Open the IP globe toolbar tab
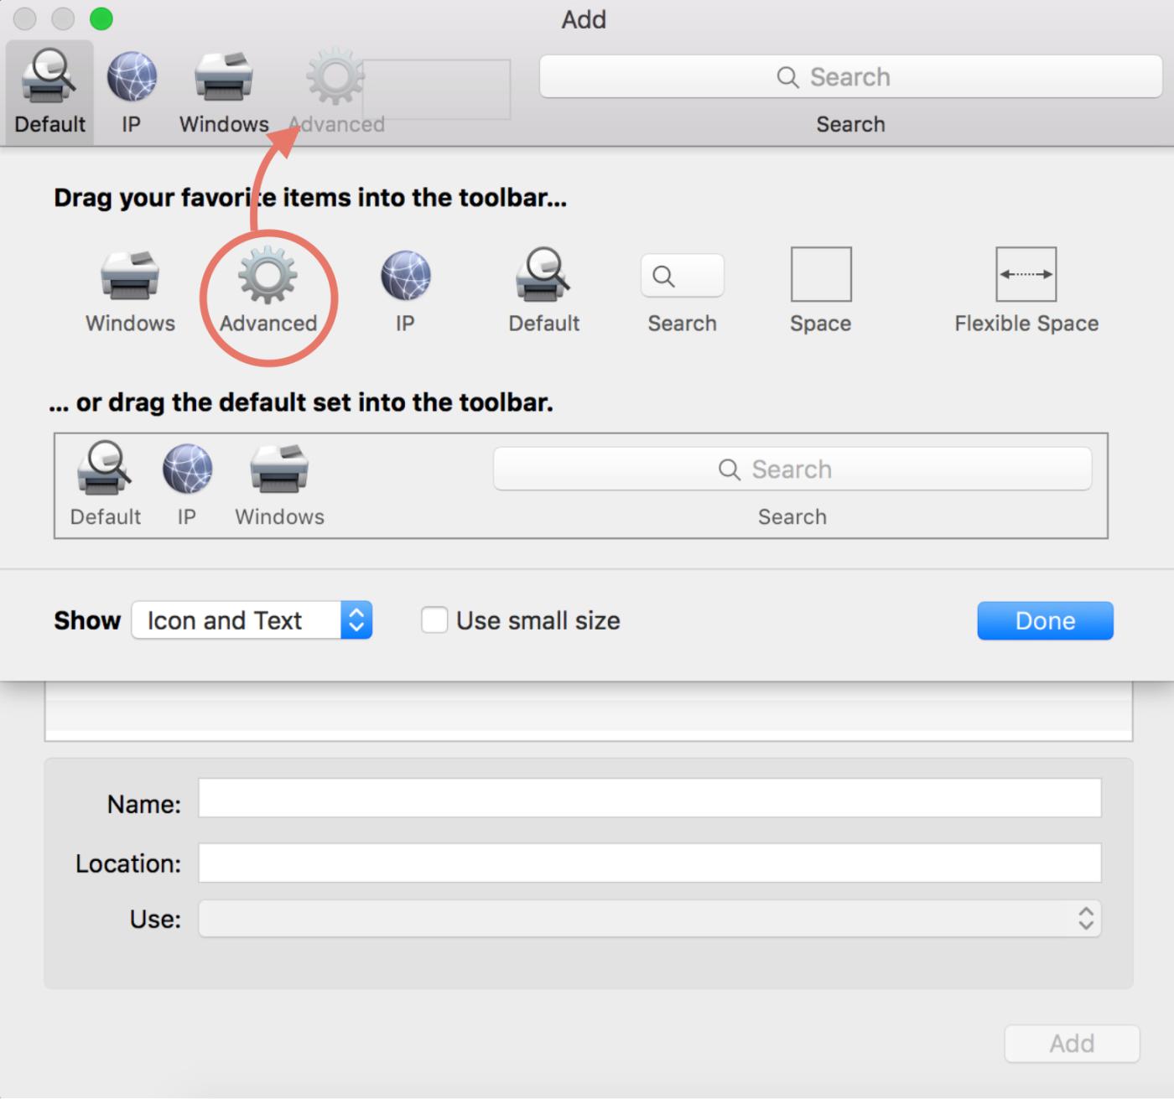The width and height of the screenshot is (1174, 1099). pos(132,92)
